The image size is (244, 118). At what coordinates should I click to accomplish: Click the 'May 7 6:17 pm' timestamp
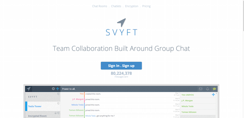[x=177, y=94]
